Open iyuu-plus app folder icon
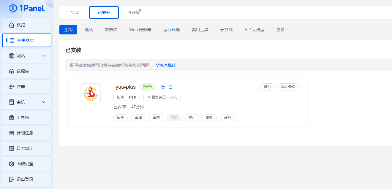Viewport: 392px width, 189px height. (x=163, y=87)
